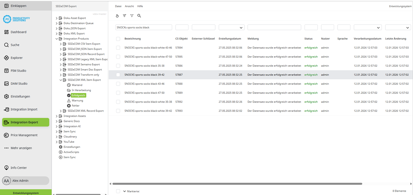Sort by the Status column header

click(309, 39)
